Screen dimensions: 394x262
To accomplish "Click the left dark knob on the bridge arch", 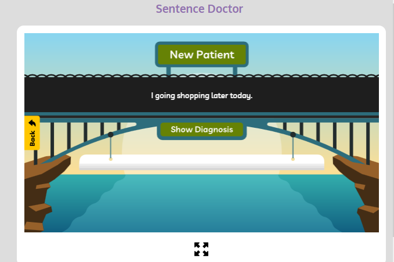I will pyautogui.click(x=111, y=135).
